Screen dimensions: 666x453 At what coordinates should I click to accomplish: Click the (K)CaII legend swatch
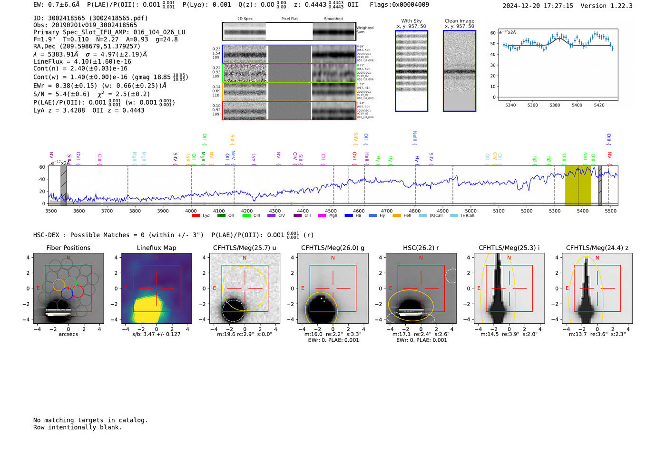(422, 216)
